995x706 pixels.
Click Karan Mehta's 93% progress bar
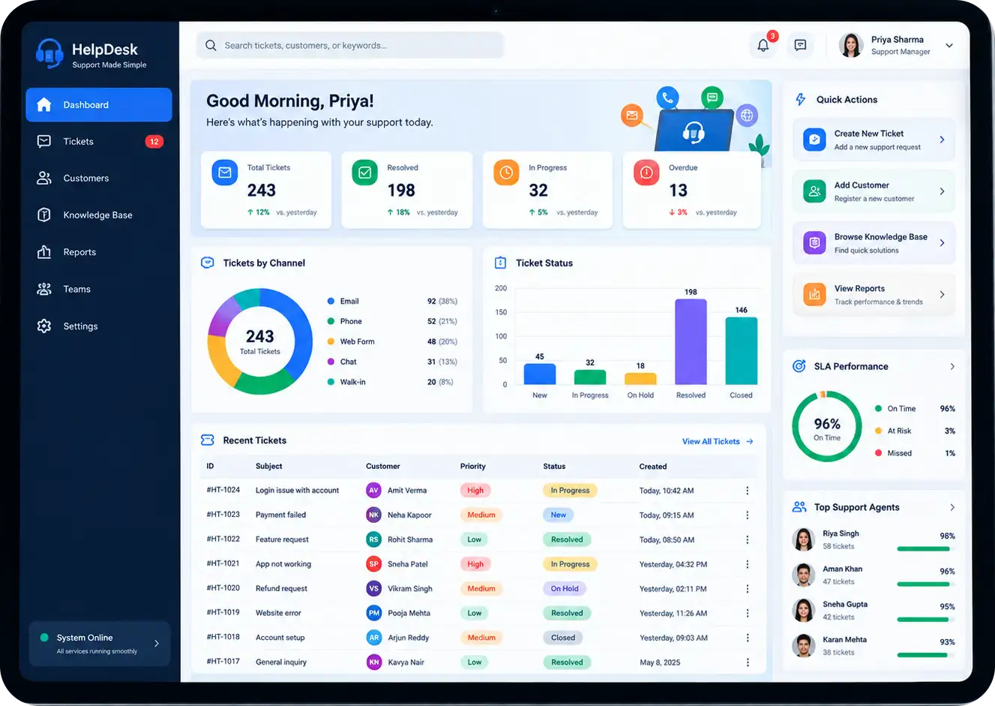tap(926, 655)
